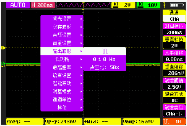This screenshot has width=187, height=126.
Task: Click the Freq measurement readout
Action: click(x=25, y=121)
